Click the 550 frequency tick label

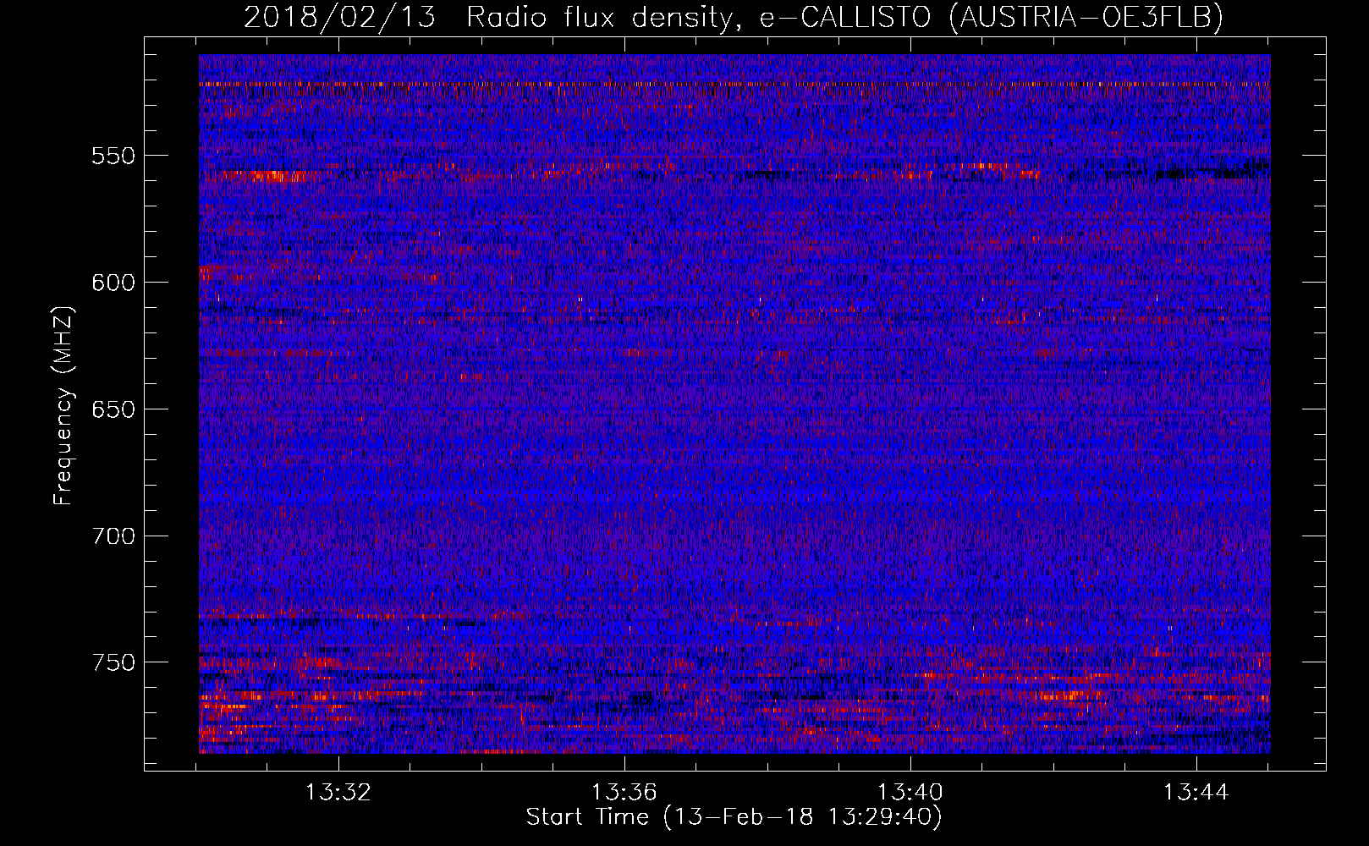[x=113, y=156]
